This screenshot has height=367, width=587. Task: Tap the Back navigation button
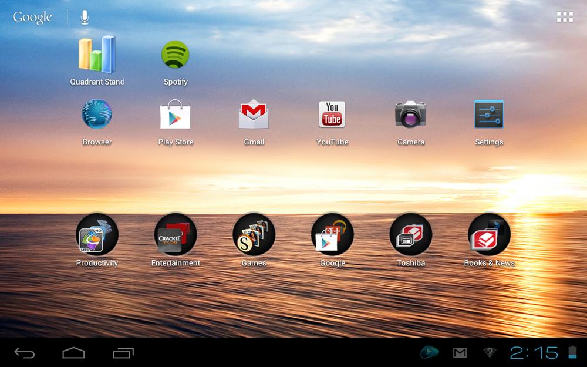coord(25,353)
